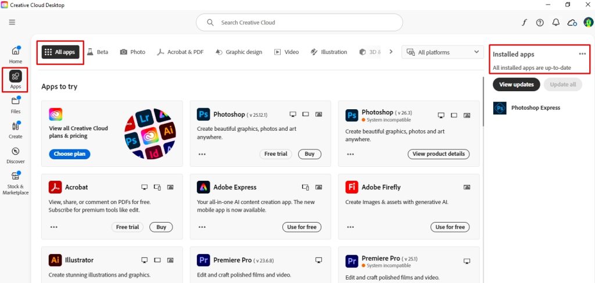Open the All platforms dropdown

pos(442,52)
